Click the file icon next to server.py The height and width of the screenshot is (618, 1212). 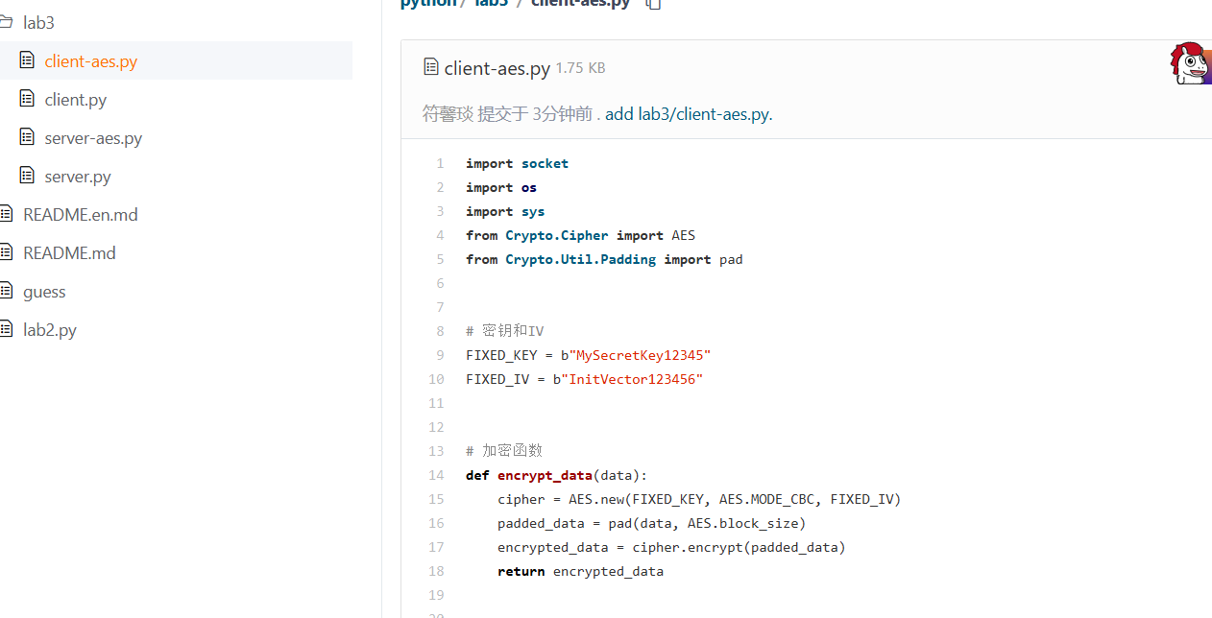[27, 176]
